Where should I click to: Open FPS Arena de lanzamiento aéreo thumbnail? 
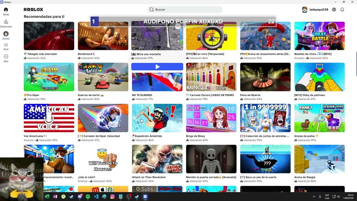tap(265, 36)
